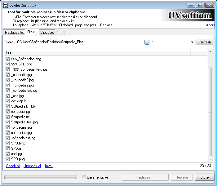Select the softpediaa.jpg file name
This screenshot has width=217, height=186.
21,133
